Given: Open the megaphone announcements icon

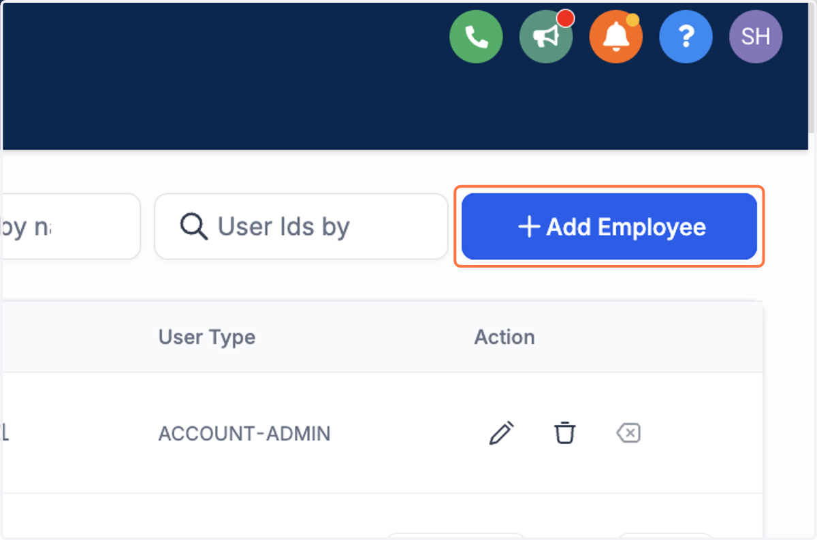Looking at the screenshot, I should click(546, 37).
